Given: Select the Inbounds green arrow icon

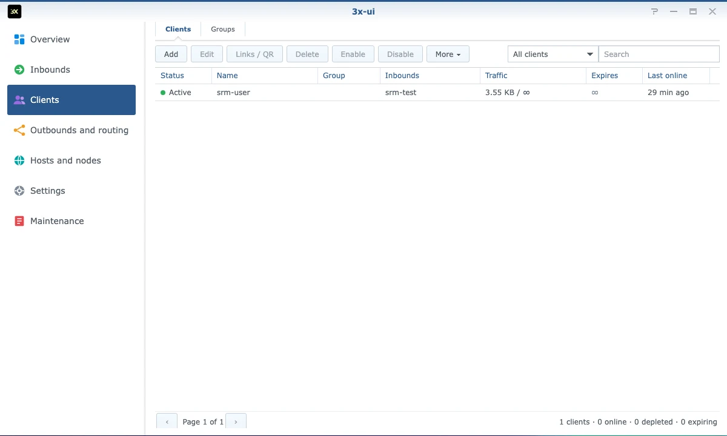Looking at the screenshot, I should (x=19, y=70).
